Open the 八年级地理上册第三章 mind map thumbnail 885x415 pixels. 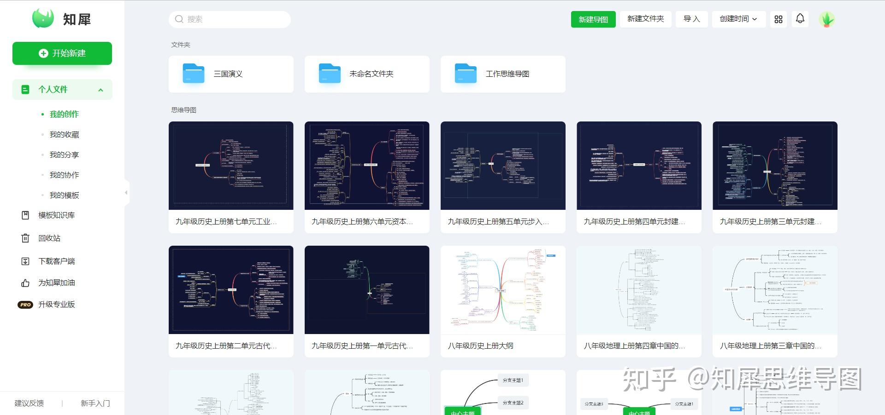[x=775, y=290]
